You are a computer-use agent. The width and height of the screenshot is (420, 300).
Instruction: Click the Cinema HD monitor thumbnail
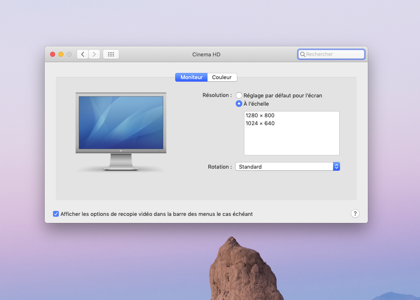click(x=121, y=131)
